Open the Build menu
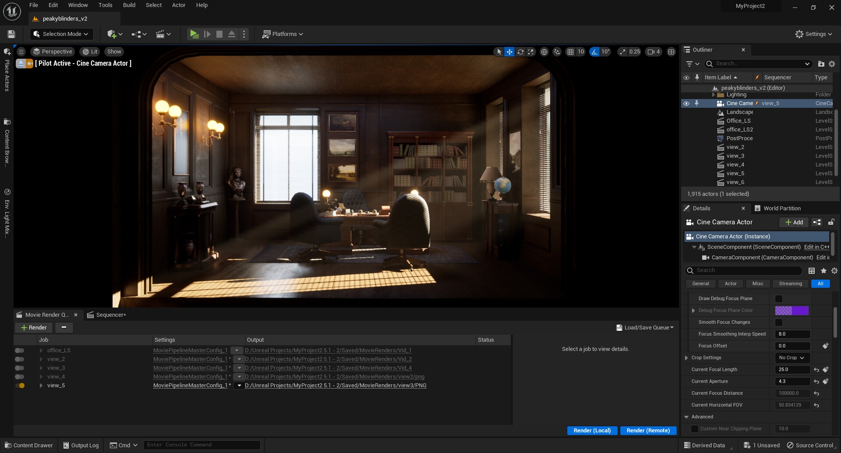The image size is (841, 453). (x=129, y=5)
